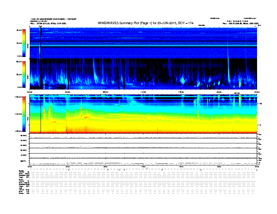Click the 10 label on TNR right axis
The width and height of the screenshot is (277, 214).
(260, 125)
